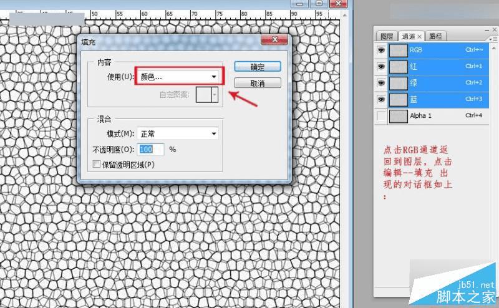Click the RGB channel thumbnail
This screenshot has height=308, width=499.
(398, 51)
